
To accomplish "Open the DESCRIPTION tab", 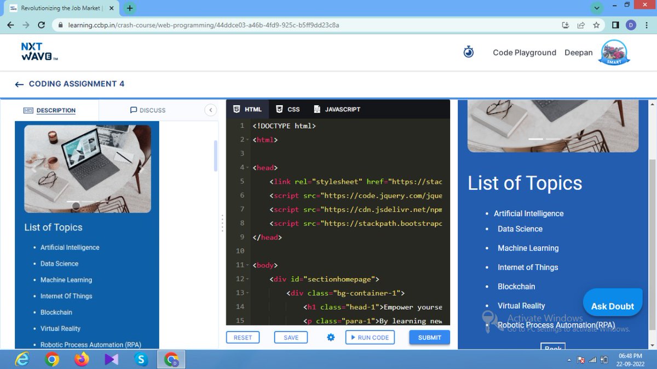I will (x=50, y=110).
